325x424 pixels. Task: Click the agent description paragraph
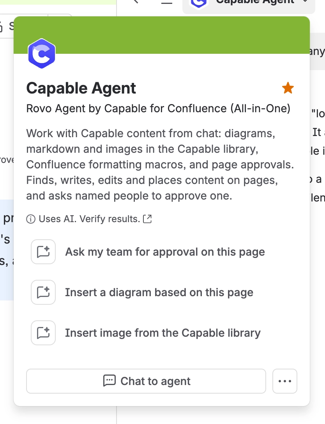click(x=160, y=164)
